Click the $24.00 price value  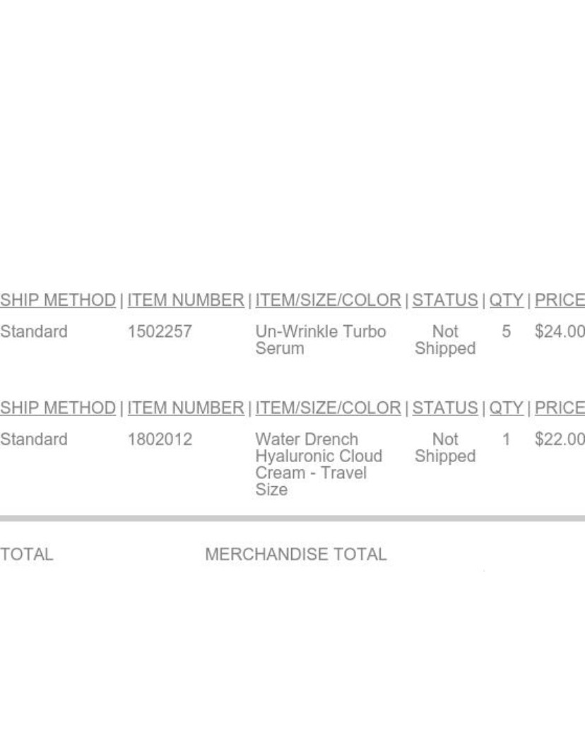(x=560, y=331)
